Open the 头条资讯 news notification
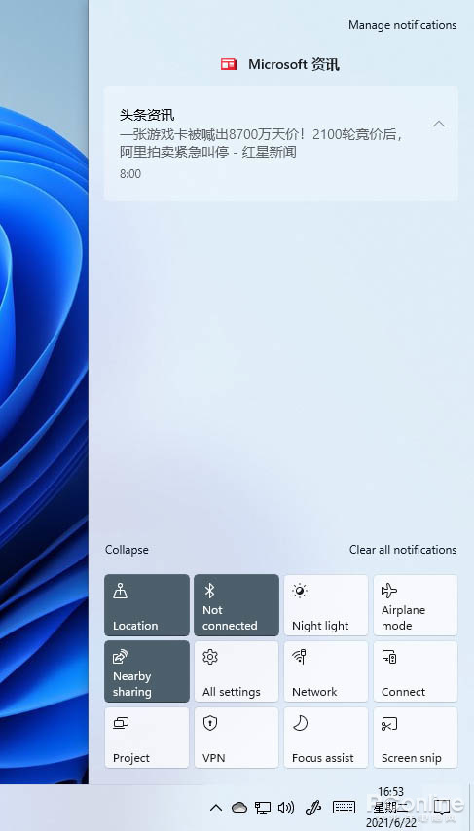Screen dimensions: 474x831 click(280, 143)
